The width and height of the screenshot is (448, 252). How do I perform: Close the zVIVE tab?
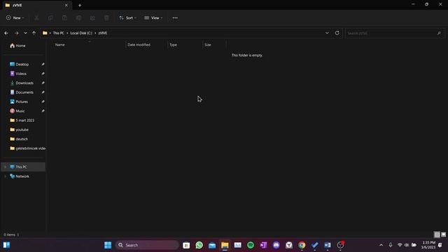[66, 5]
